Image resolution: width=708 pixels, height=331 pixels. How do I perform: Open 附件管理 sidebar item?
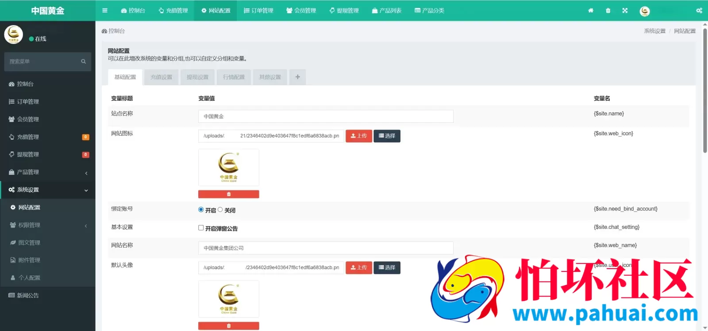[48, 260]
